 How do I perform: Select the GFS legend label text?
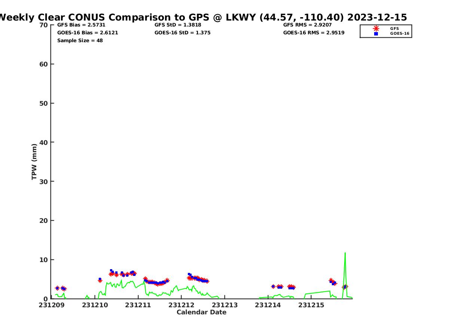tap(394, 28)
